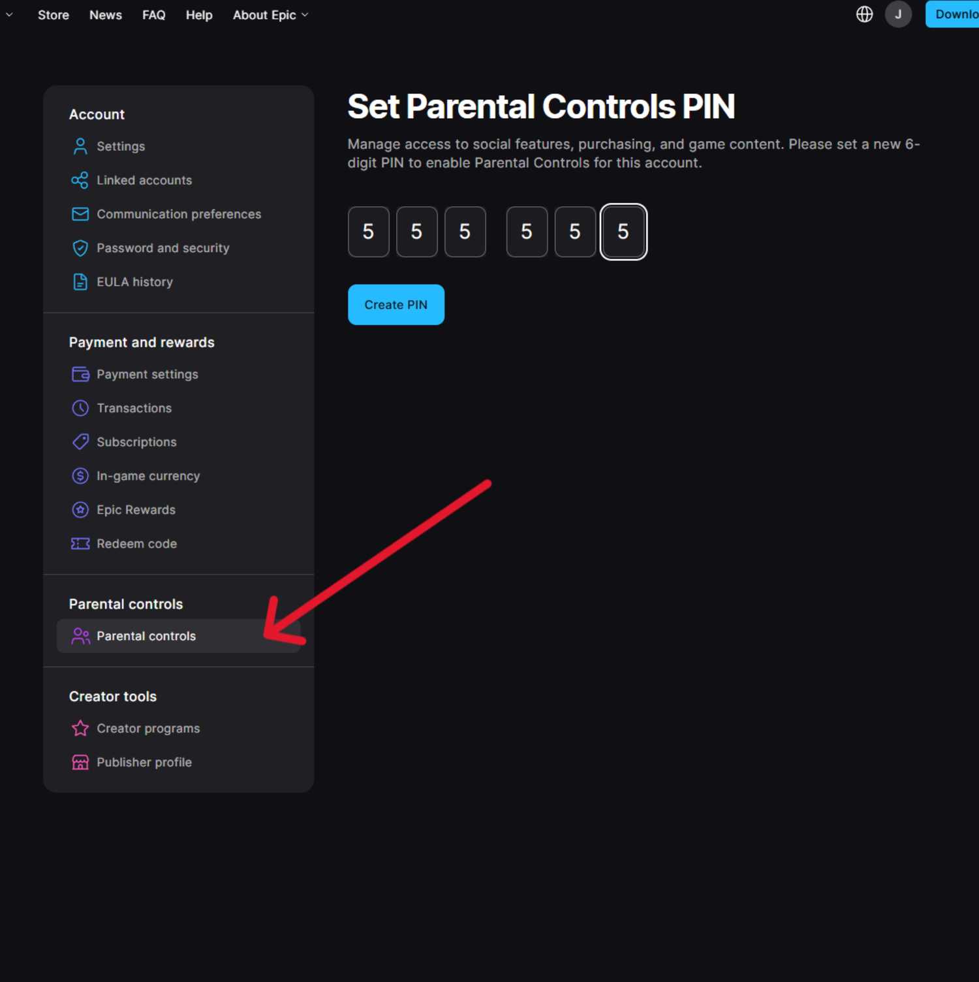This screenshot has width=979, height=982.
Task: Expand the About Epic dropdown
Action: (270, 14)
